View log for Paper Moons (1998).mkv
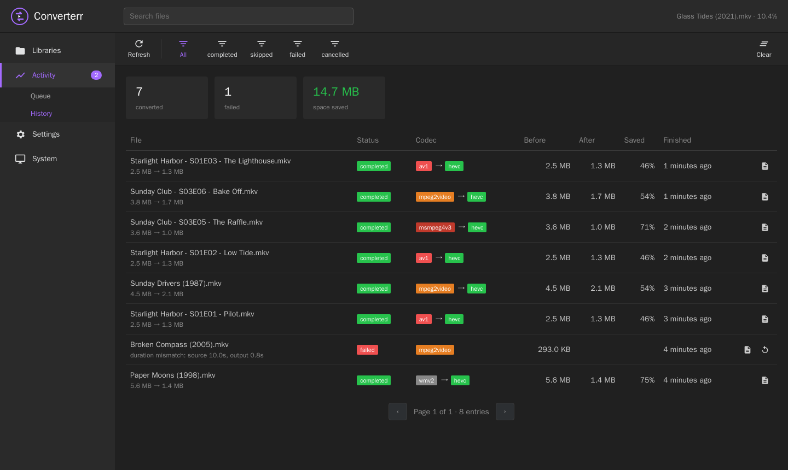The width and height of the screenshot is (788, 470). tap(765, 380)
